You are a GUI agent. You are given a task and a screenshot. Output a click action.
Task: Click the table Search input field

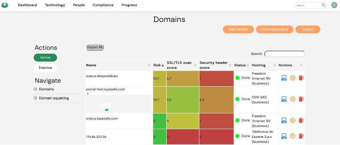pyautogui.click(x=284, y=54)
